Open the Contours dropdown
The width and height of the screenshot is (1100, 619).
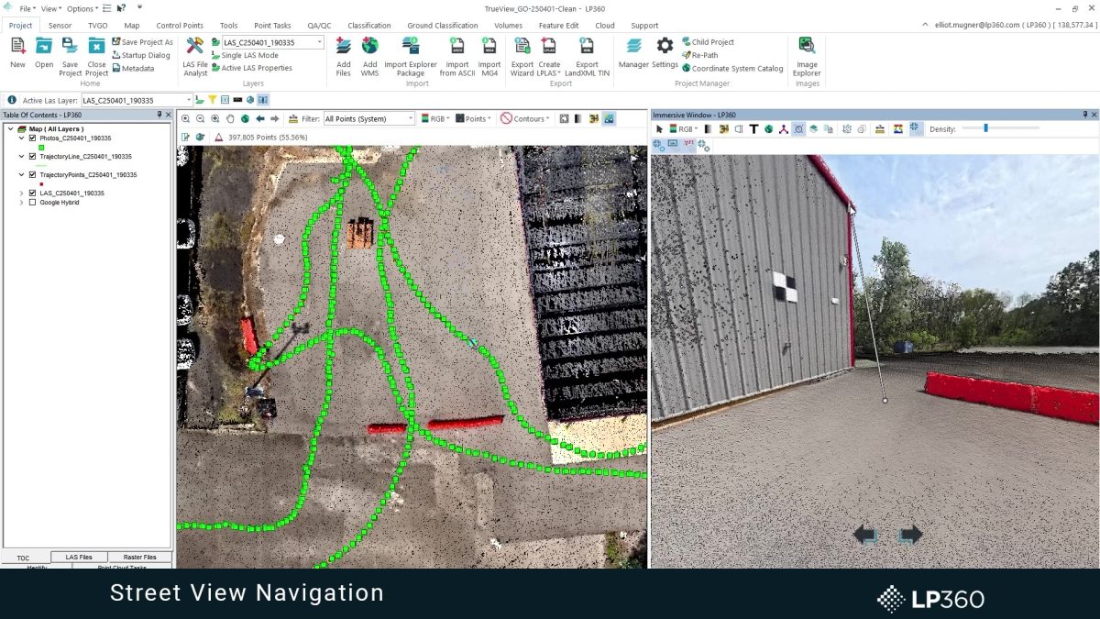coord(526,118)
